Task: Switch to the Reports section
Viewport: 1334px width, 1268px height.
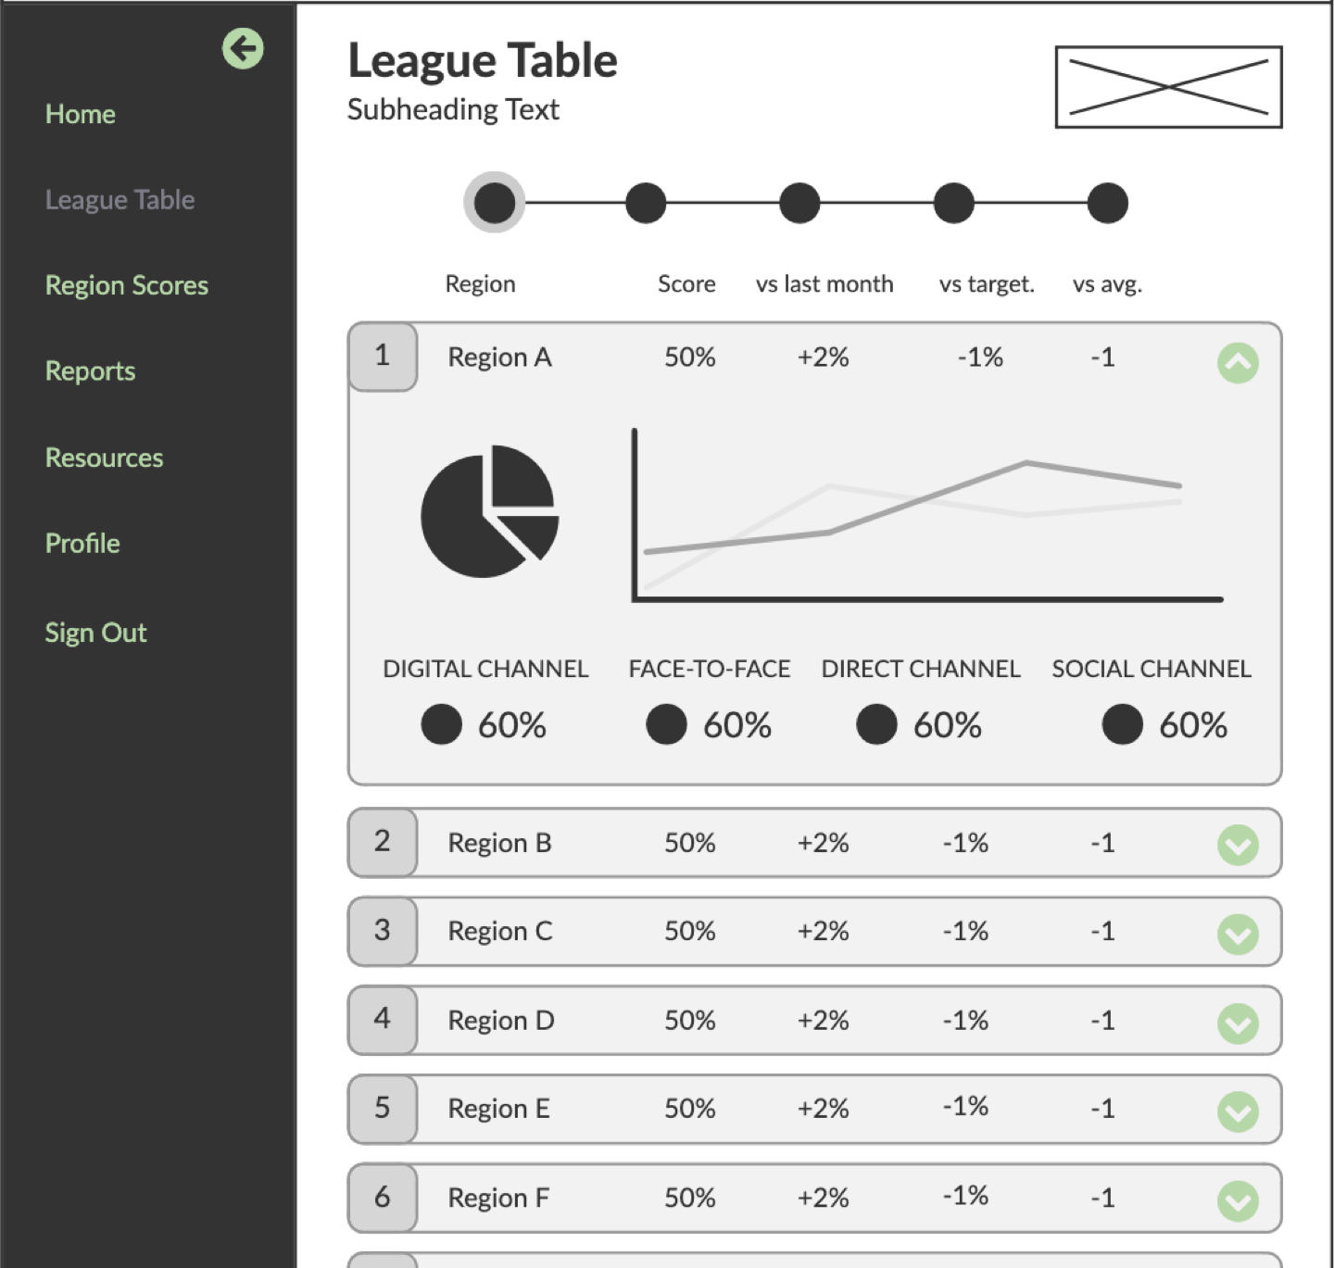Action: [x=90, y=370]
